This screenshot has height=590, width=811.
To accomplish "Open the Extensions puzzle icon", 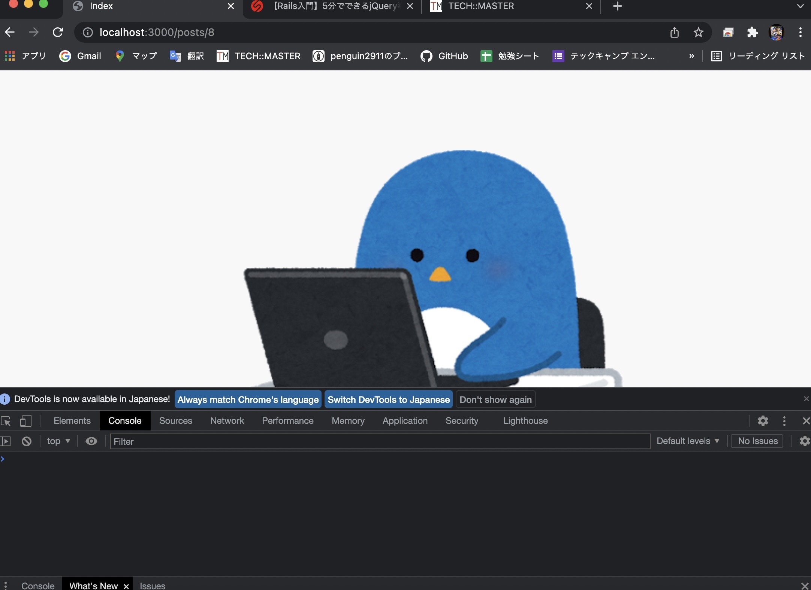I will pyautogui.click(x=752, y=33).
